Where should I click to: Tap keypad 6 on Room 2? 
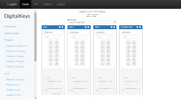[82, 50]
